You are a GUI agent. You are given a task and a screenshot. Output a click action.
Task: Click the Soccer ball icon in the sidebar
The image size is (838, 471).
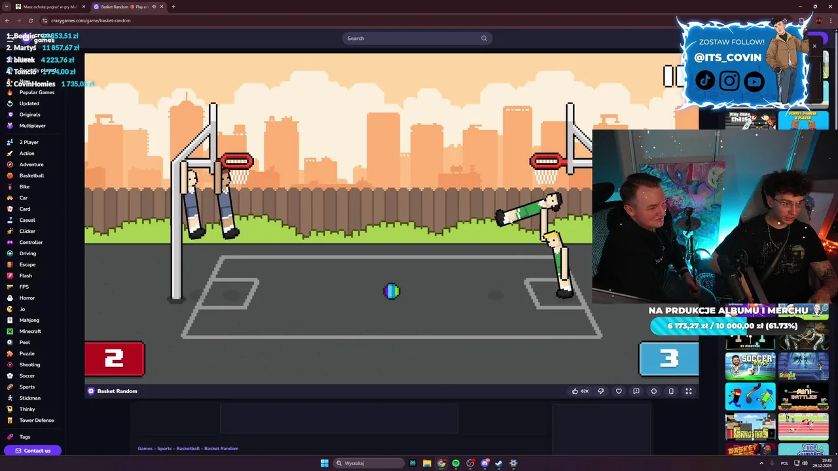pos(10,375)
